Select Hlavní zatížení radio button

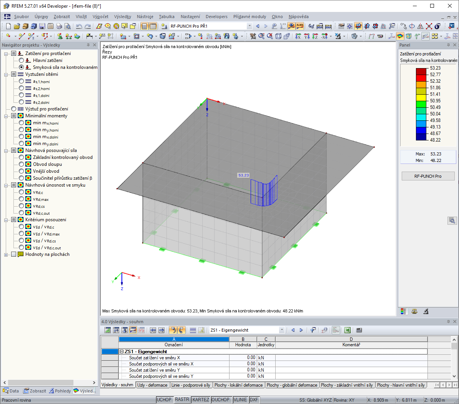[22, 60]
